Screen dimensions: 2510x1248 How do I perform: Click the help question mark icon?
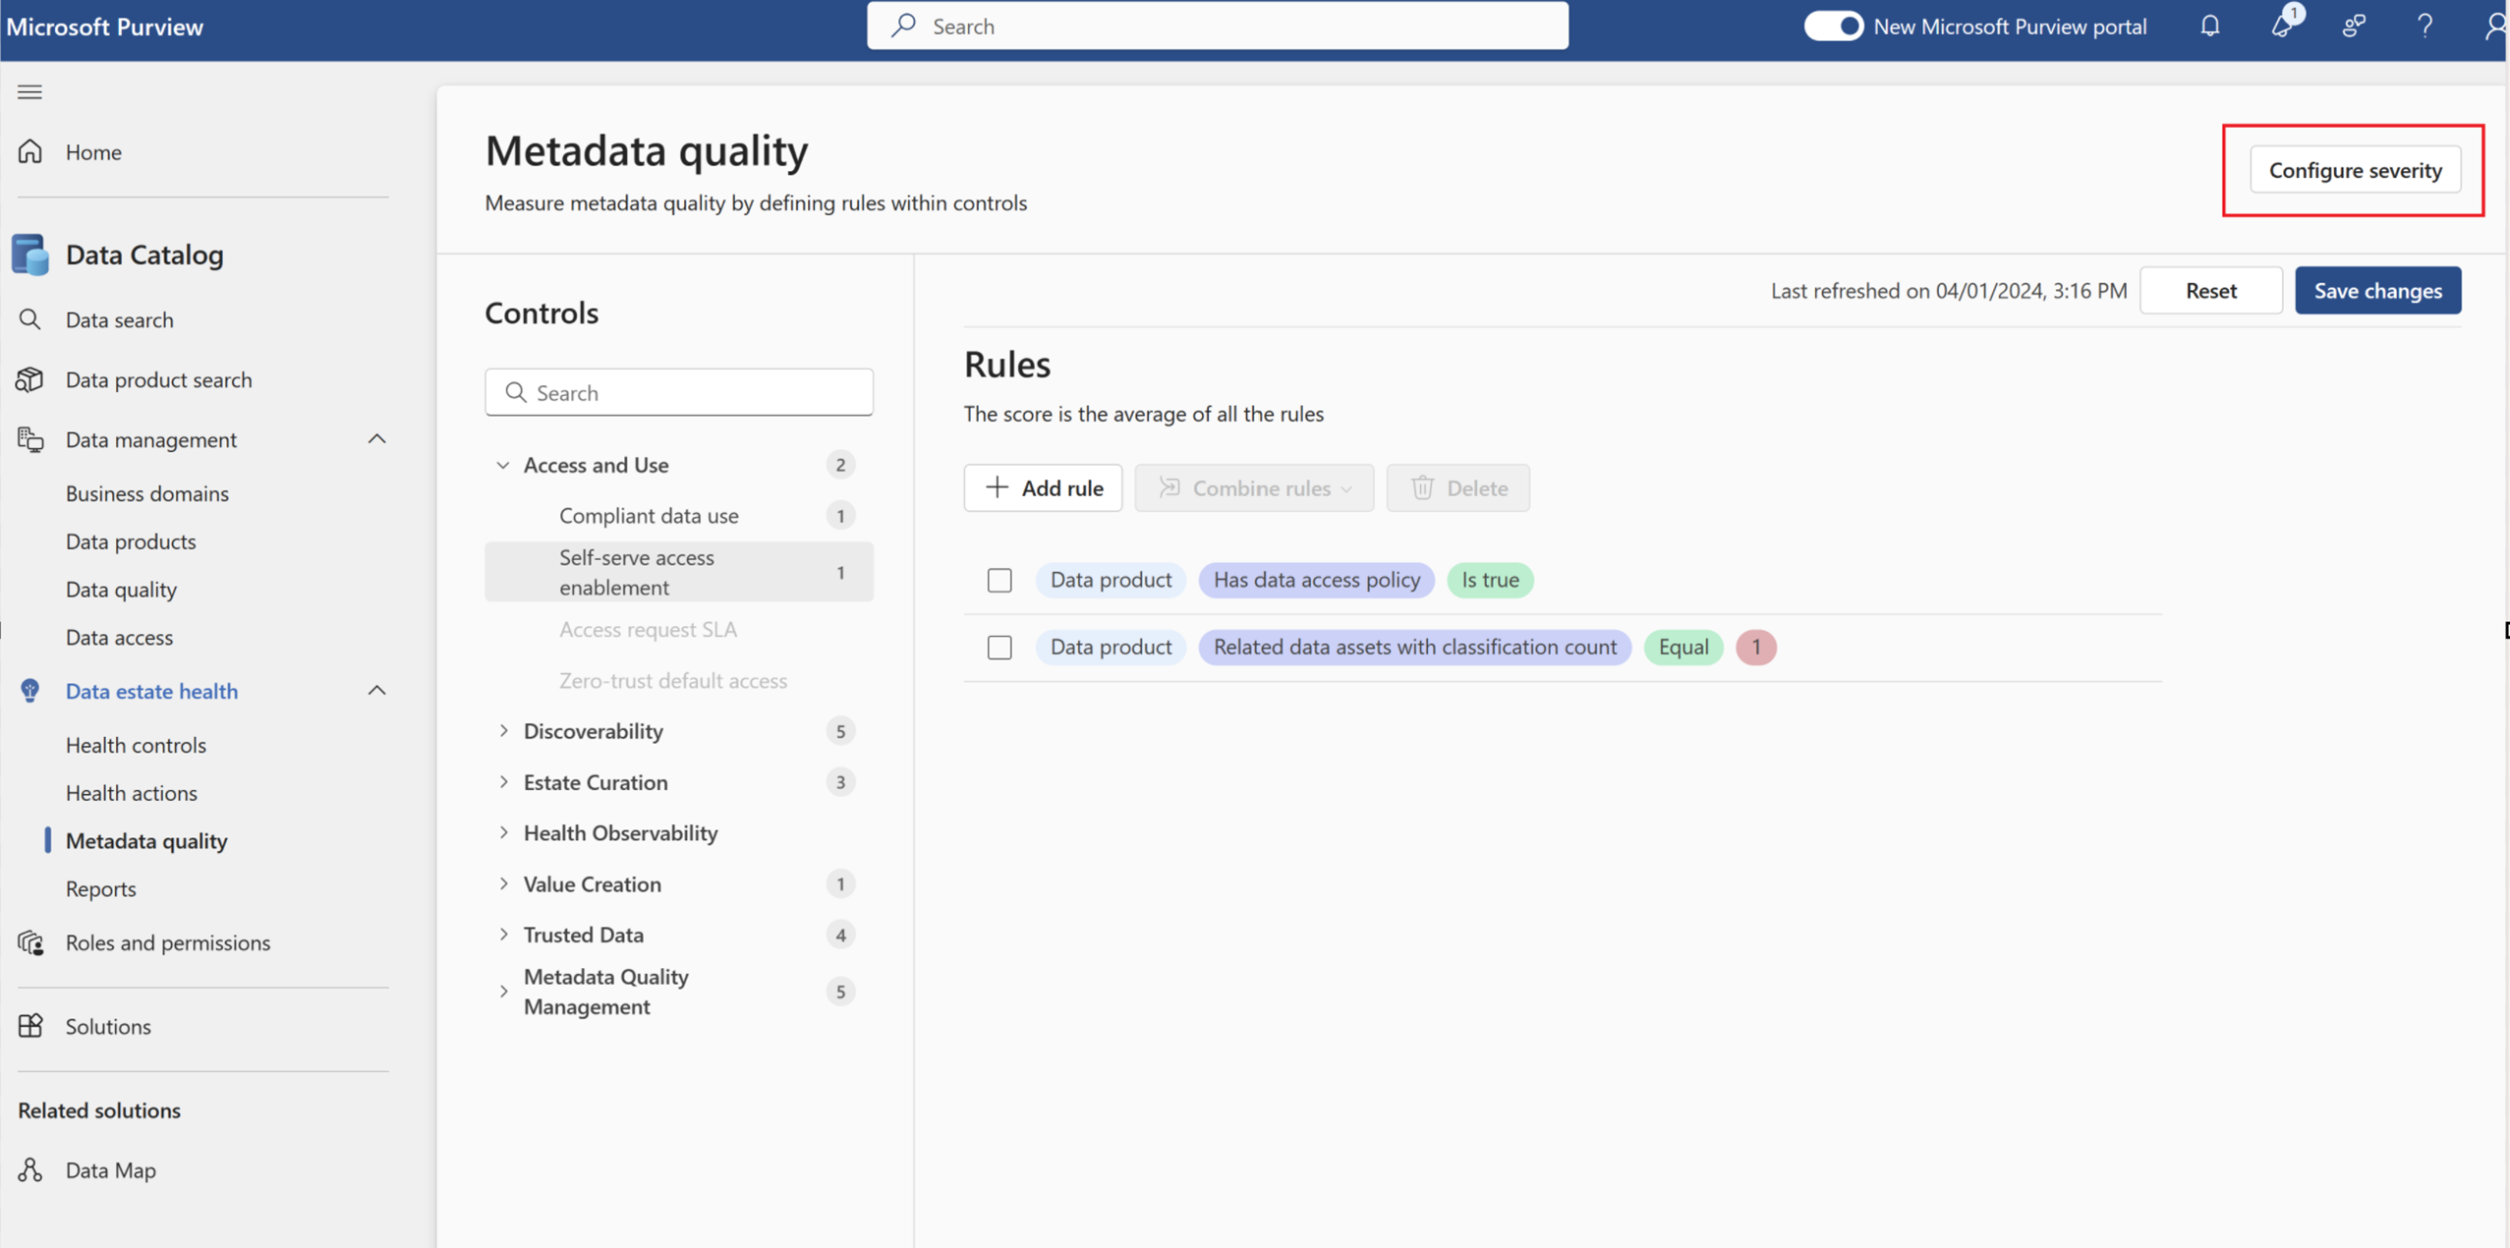point(2424,26)
